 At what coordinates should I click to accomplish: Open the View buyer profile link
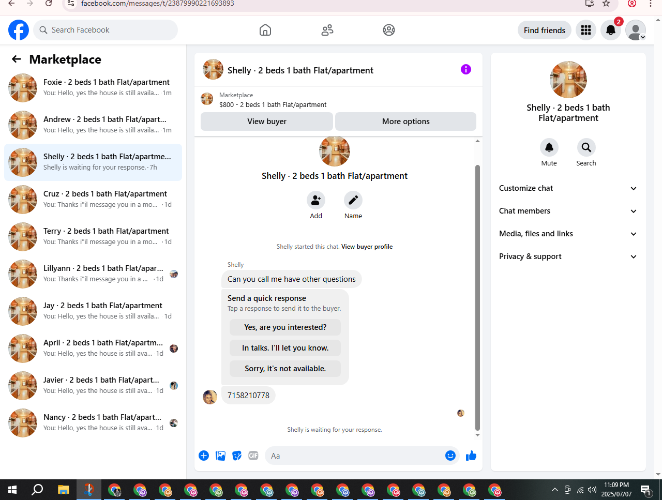tap(367, 247)
